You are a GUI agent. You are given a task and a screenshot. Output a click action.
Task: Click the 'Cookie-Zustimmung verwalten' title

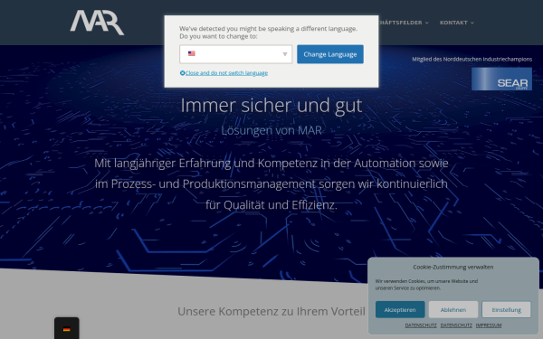453,267
